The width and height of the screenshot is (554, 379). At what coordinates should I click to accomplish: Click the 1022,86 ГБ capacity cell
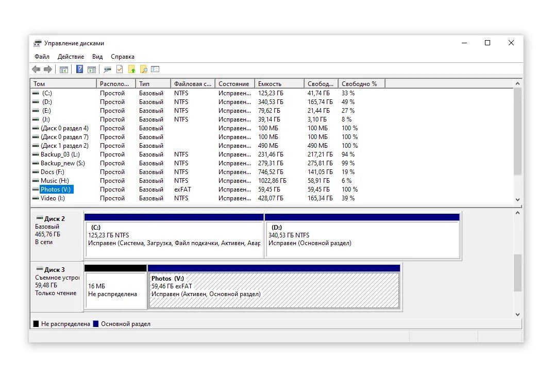click(272, 181)
